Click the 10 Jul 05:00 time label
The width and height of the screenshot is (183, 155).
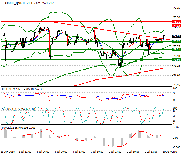tap(170, 152)
